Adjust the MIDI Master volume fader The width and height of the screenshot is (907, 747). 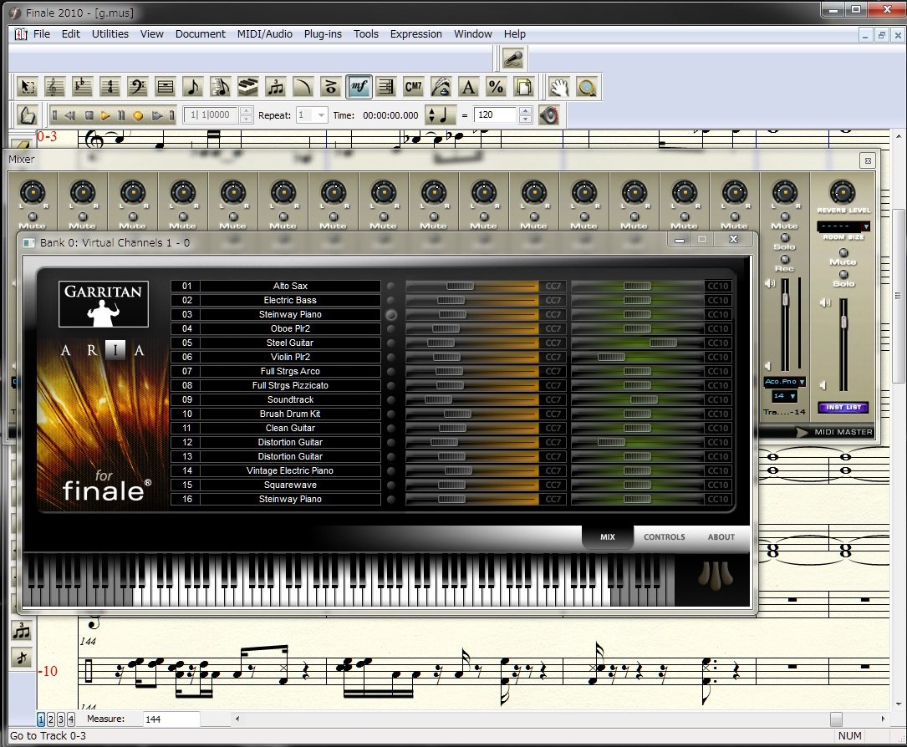click(x=843, y=322)
